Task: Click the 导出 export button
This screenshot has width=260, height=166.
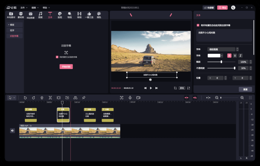Action: pos(223,7)
